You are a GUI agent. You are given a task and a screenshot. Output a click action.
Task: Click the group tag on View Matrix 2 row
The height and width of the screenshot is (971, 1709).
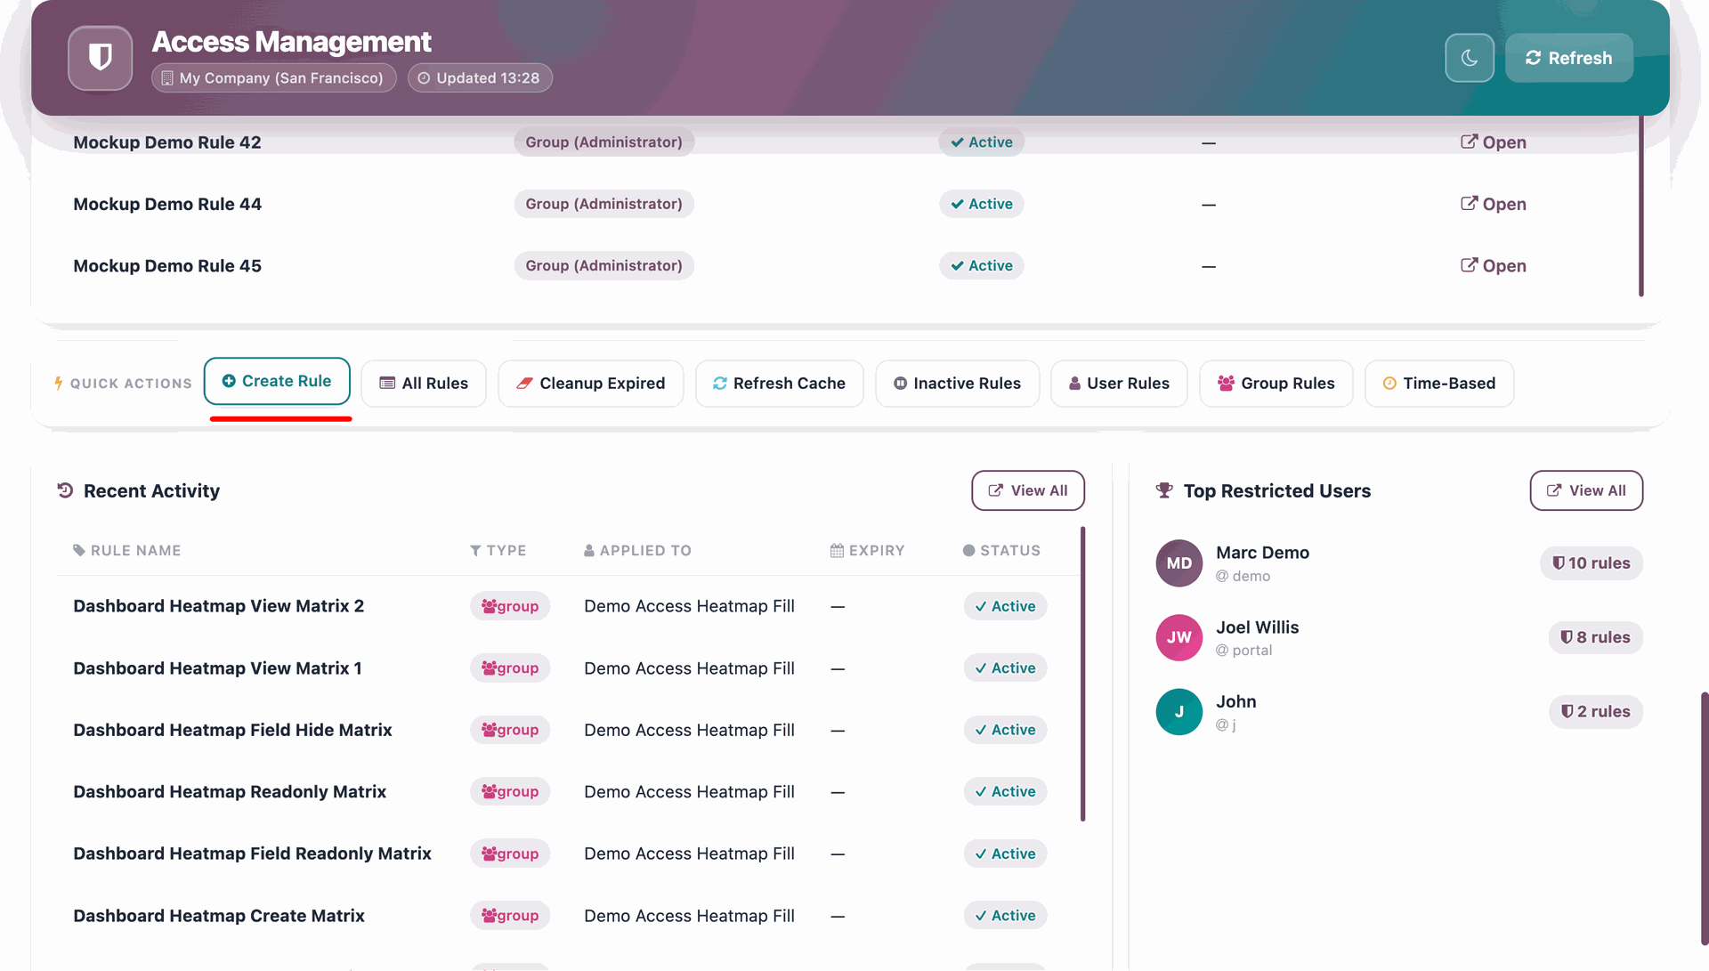click(510, 606)
